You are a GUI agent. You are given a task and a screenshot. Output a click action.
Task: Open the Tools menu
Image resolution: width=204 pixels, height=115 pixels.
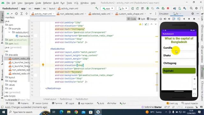tap(69, 3)
